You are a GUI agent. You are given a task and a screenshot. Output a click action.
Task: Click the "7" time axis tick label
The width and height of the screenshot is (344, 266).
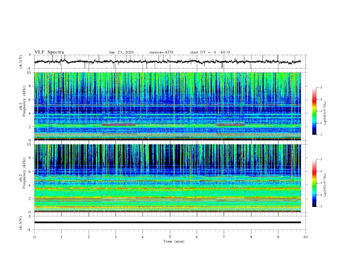pyautogui.click(x=224, y=237)
